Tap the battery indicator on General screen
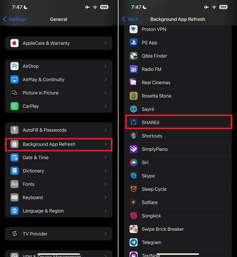237x257 pixels. (104, 7)
